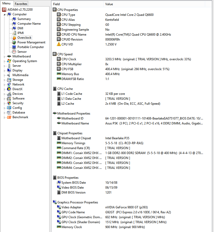Open the Computer Name page
This screenshot has width=214, height=232.
pyautogui.click(x=29, y=24)
